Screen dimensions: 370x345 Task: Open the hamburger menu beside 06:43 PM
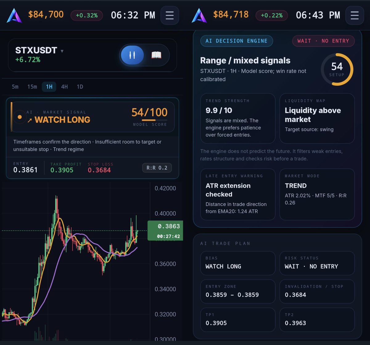pyautogui.click(x=355, y=15)
